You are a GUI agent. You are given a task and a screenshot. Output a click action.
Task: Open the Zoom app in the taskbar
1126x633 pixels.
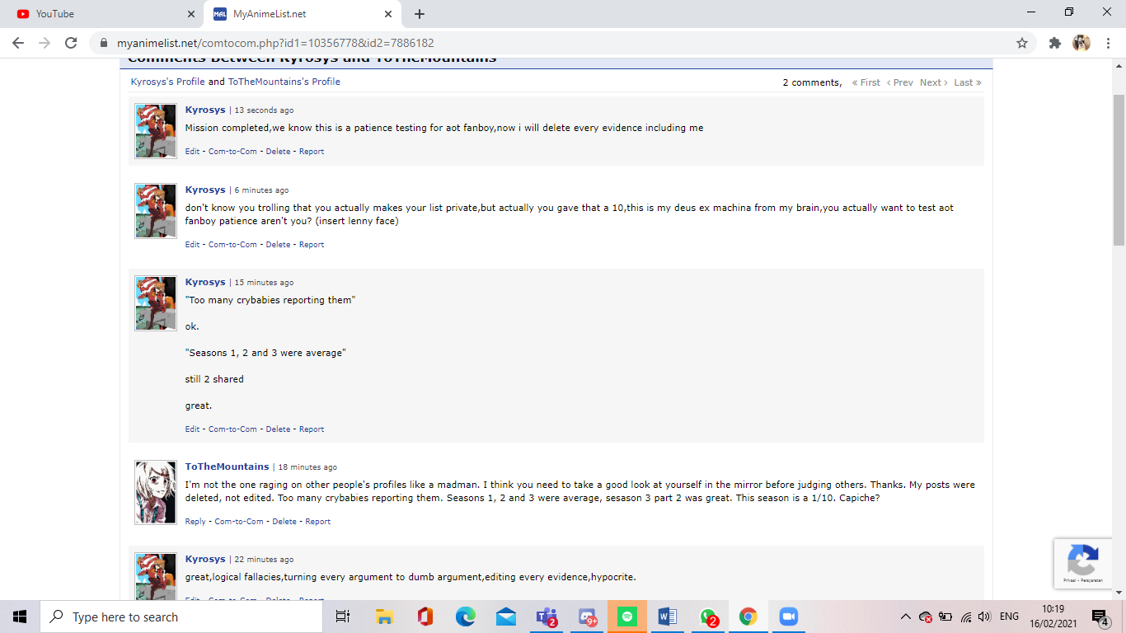(x=789, y=617)
